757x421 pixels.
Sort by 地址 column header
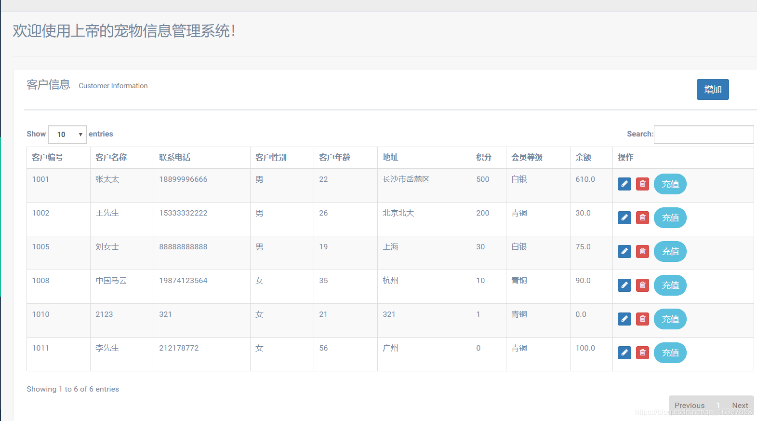click(x=424, y=158)
